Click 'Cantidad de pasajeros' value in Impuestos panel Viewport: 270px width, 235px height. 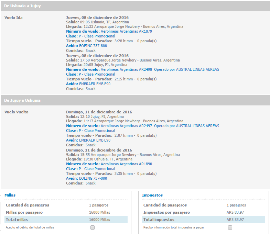236,205
